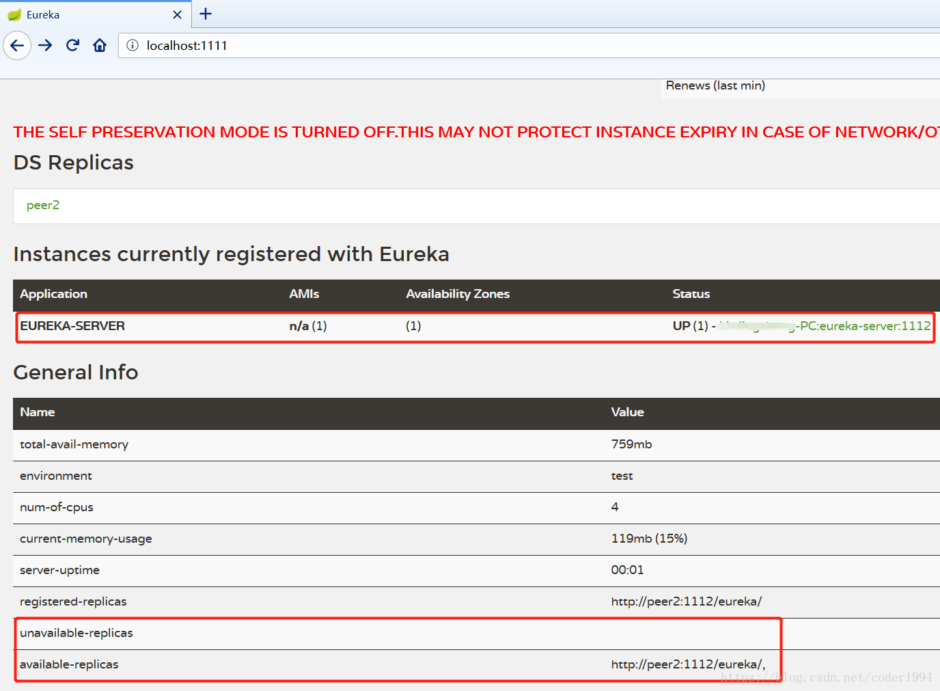Select the n/a (1) AMIs cell
The width and height of the screenshot is (940, 691).
pos(308,326)
